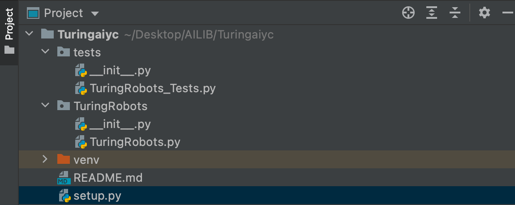Select __init__.py under TuringRobots folder
The height and width of the screenshot is (205, 515).
pyautogui.click(x=120, y=124)
